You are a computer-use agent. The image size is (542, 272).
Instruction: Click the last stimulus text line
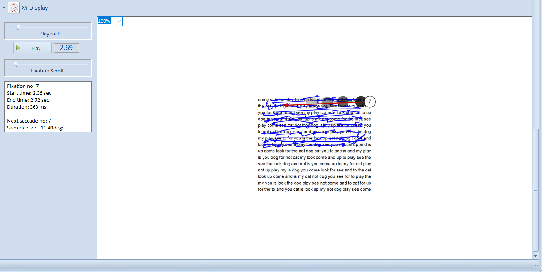pos(314,190)
